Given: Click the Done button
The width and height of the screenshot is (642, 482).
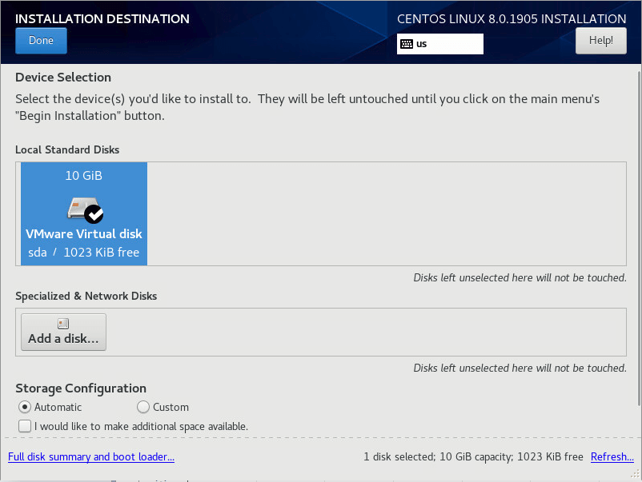Looking at the screenshot, I should click(x=41, y=41).
